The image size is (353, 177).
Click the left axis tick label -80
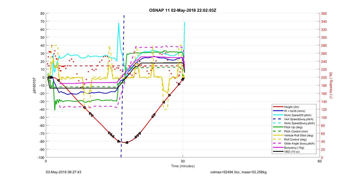point(42,142)
